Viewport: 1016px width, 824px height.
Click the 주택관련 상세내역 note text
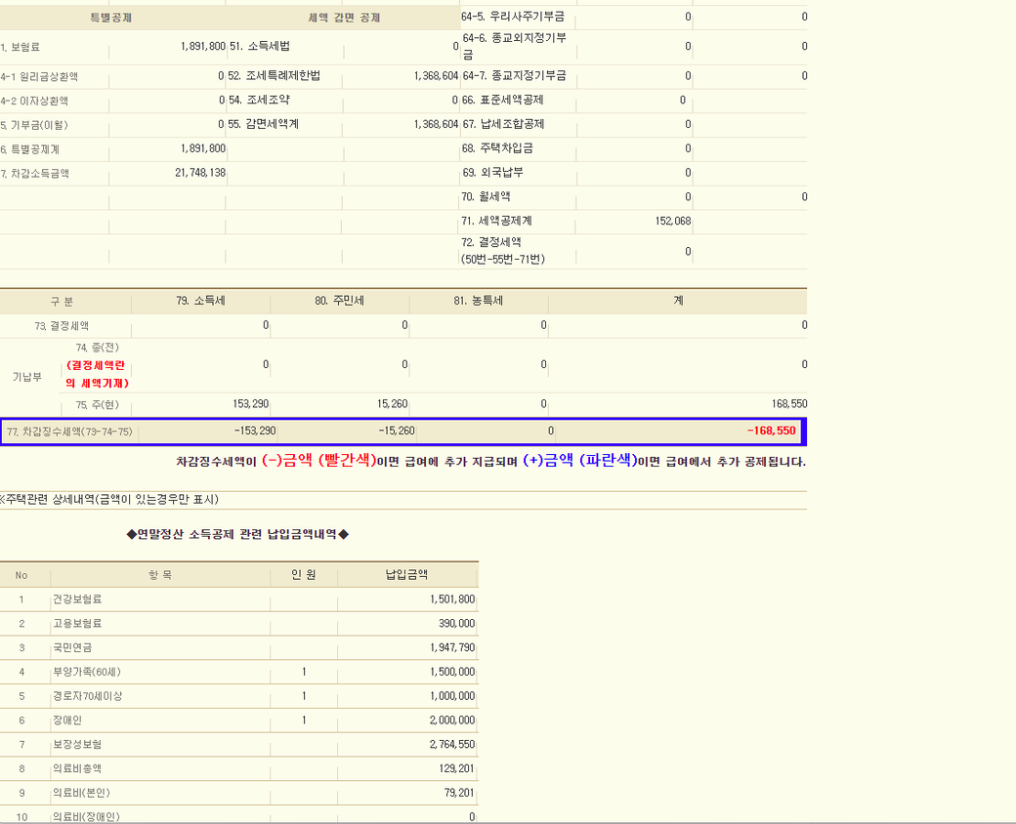(109, 500)
